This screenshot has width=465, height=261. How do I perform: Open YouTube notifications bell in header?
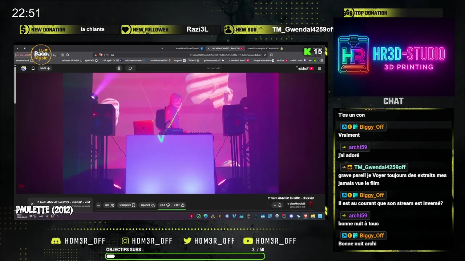coord(33,68)
